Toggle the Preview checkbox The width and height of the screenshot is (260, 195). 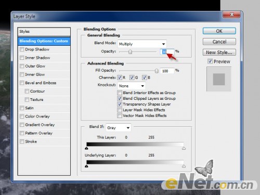(210, 61)
